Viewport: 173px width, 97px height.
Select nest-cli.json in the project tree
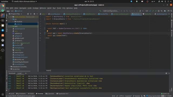pos(19,53)
